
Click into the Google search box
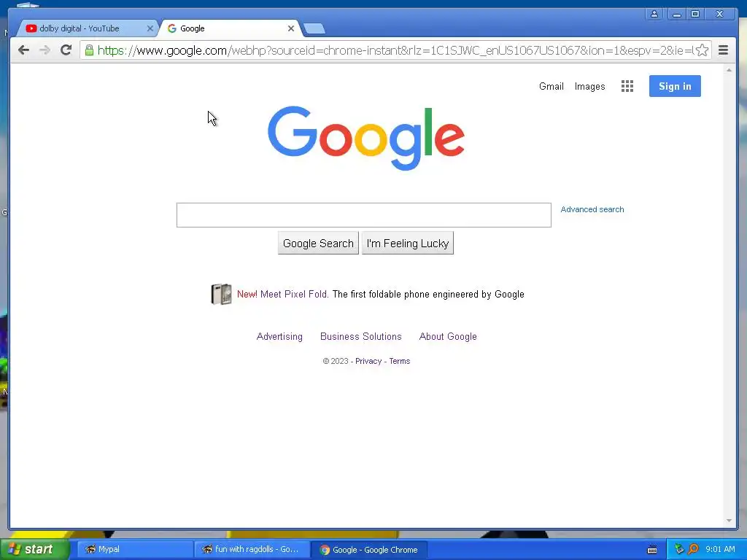click(363, 215)
